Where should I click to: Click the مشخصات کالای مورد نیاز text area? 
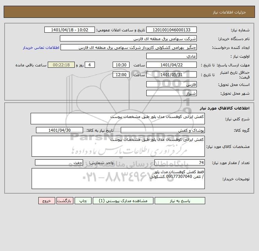tap(118, 146)
